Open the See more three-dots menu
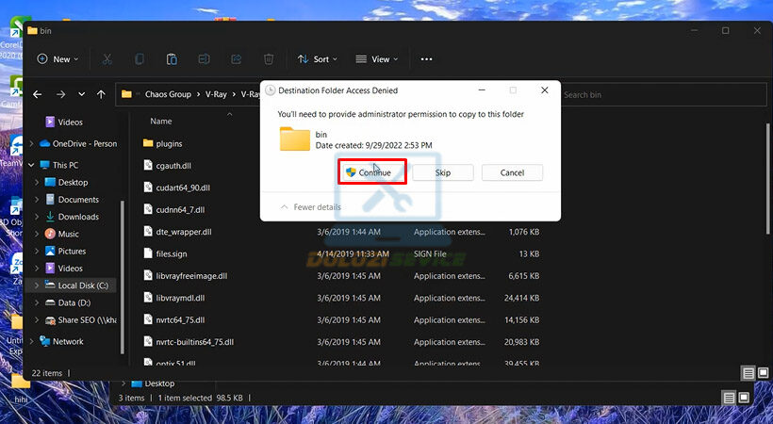The height and width of the screenshot is (424, 773). tap(426, 58)
